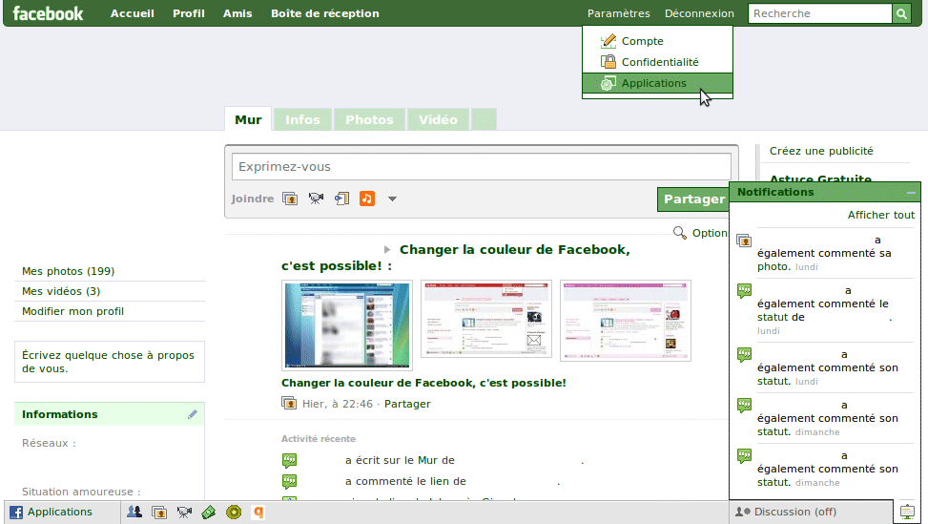Screen dimensions: 928x524
Task: Click 'Écrivez quelque chose à propos de vous' box
Action: tap(110, 362)
